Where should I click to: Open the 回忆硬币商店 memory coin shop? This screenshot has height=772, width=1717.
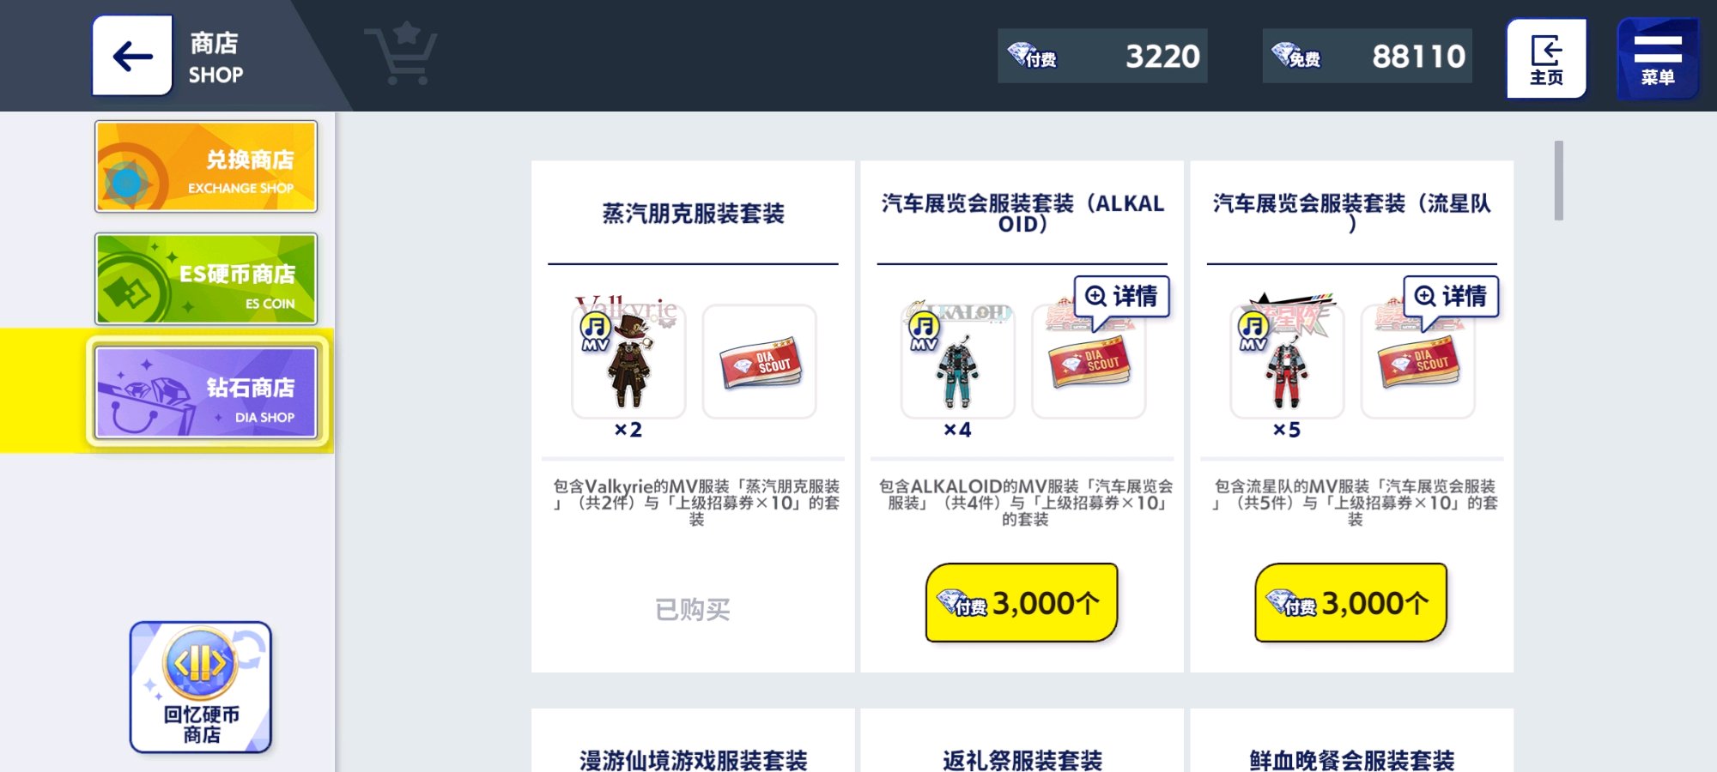pos(201,687)
